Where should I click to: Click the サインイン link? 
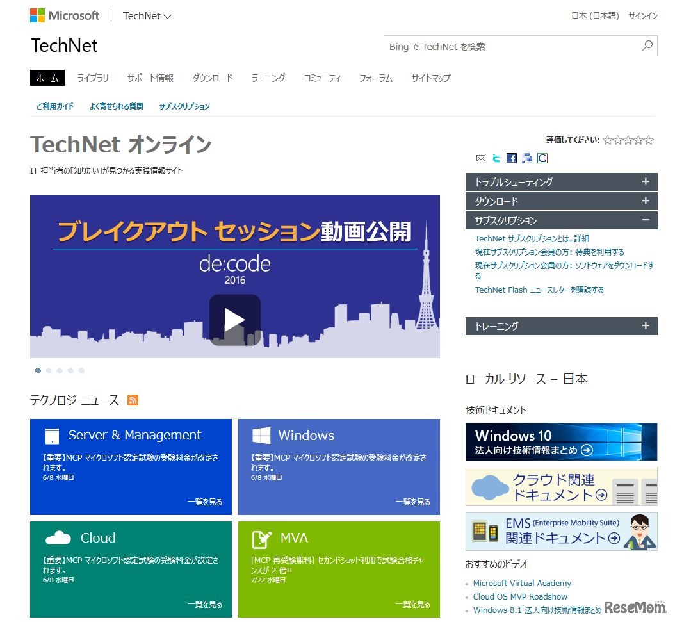tap(642, 15)
